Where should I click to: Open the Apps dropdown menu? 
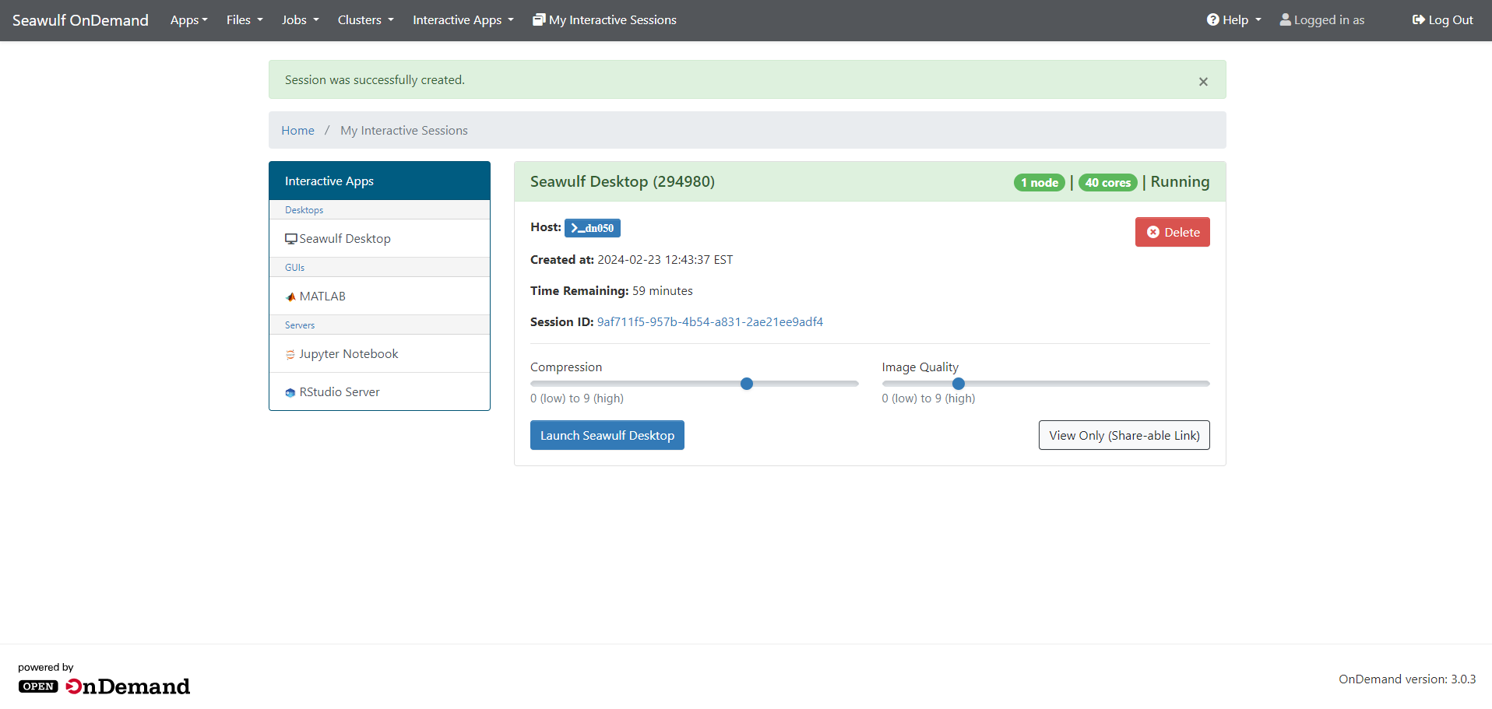pyautogui.click(x=189, y=20)
